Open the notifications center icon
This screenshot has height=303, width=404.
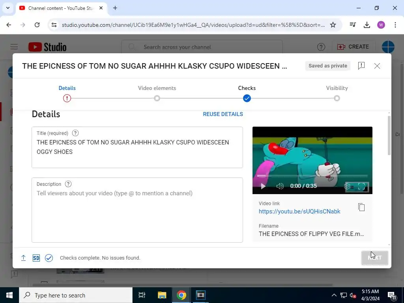pos(392,296)
